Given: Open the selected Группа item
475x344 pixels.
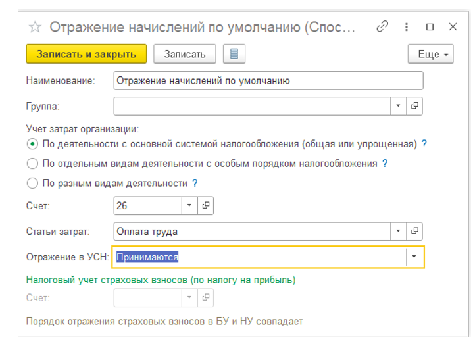Looking at the screenshot, I should click(414, 106).
